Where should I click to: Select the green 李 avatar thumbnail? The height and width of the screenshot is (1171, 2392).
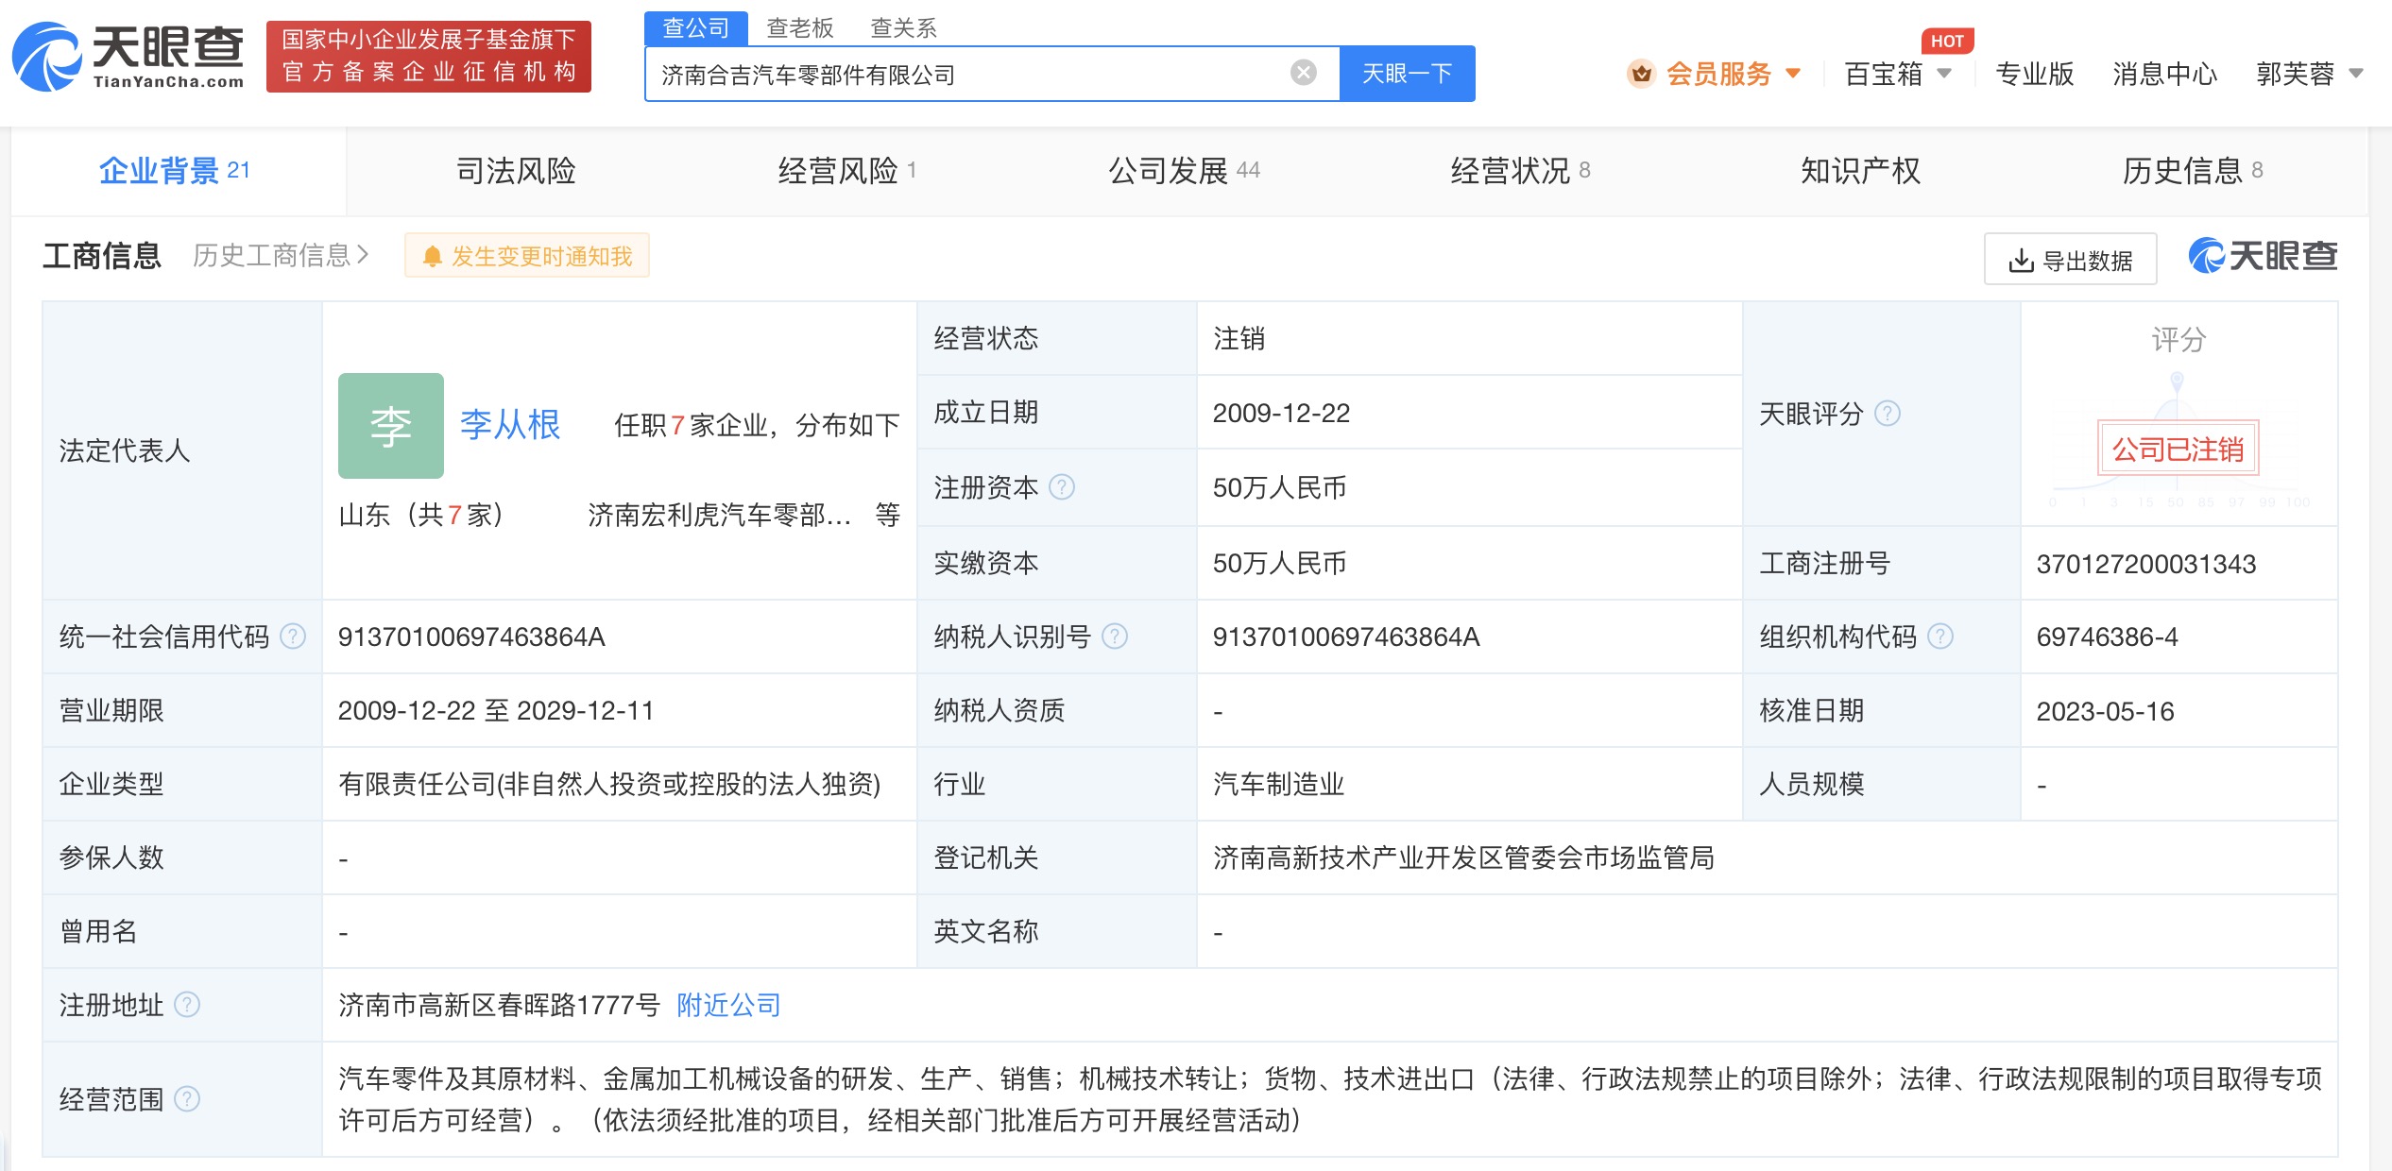coord(390,425)
